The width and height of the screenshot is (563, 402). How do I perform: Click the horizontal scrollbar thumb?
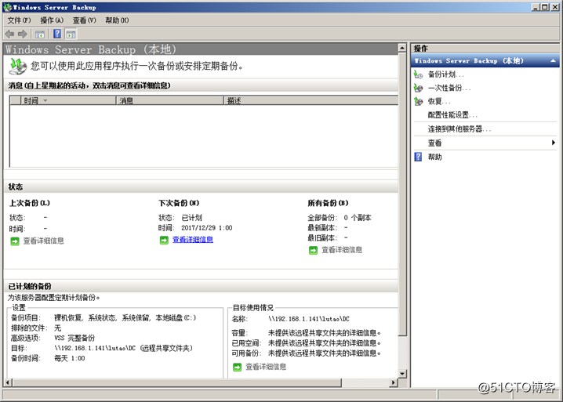pyautogui.click(x=177, y=382)
